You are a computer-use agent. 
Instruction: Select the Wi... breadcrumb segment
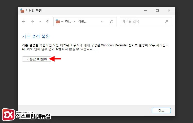click(x=68, y=22)
